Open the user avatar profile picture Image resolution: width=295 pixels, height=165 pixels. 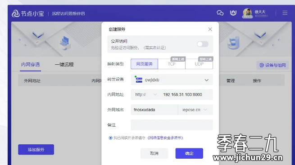tap(247, 13)
